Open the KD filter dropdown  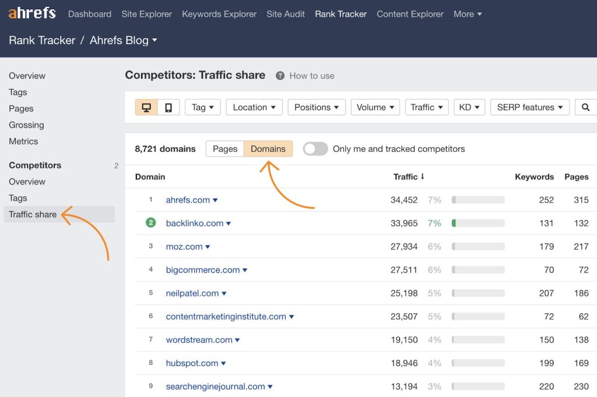pyautogui.click(x=469, y=107)
